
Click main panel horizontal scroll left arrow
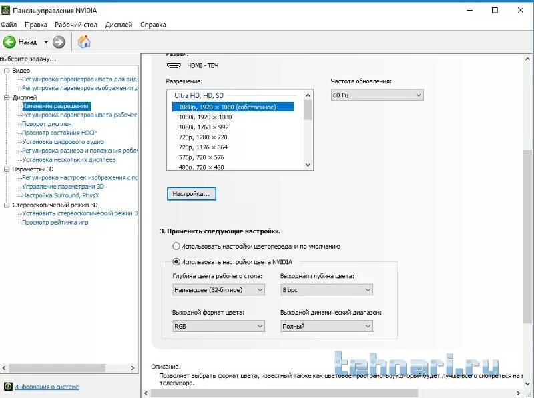click(146, 393)
